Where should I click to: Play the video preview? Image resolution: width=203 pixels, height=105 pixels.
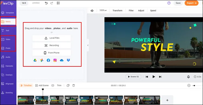coord(154,77)
